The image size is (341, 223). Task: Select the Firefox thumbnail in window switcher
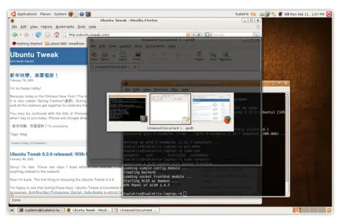[212, 109]
